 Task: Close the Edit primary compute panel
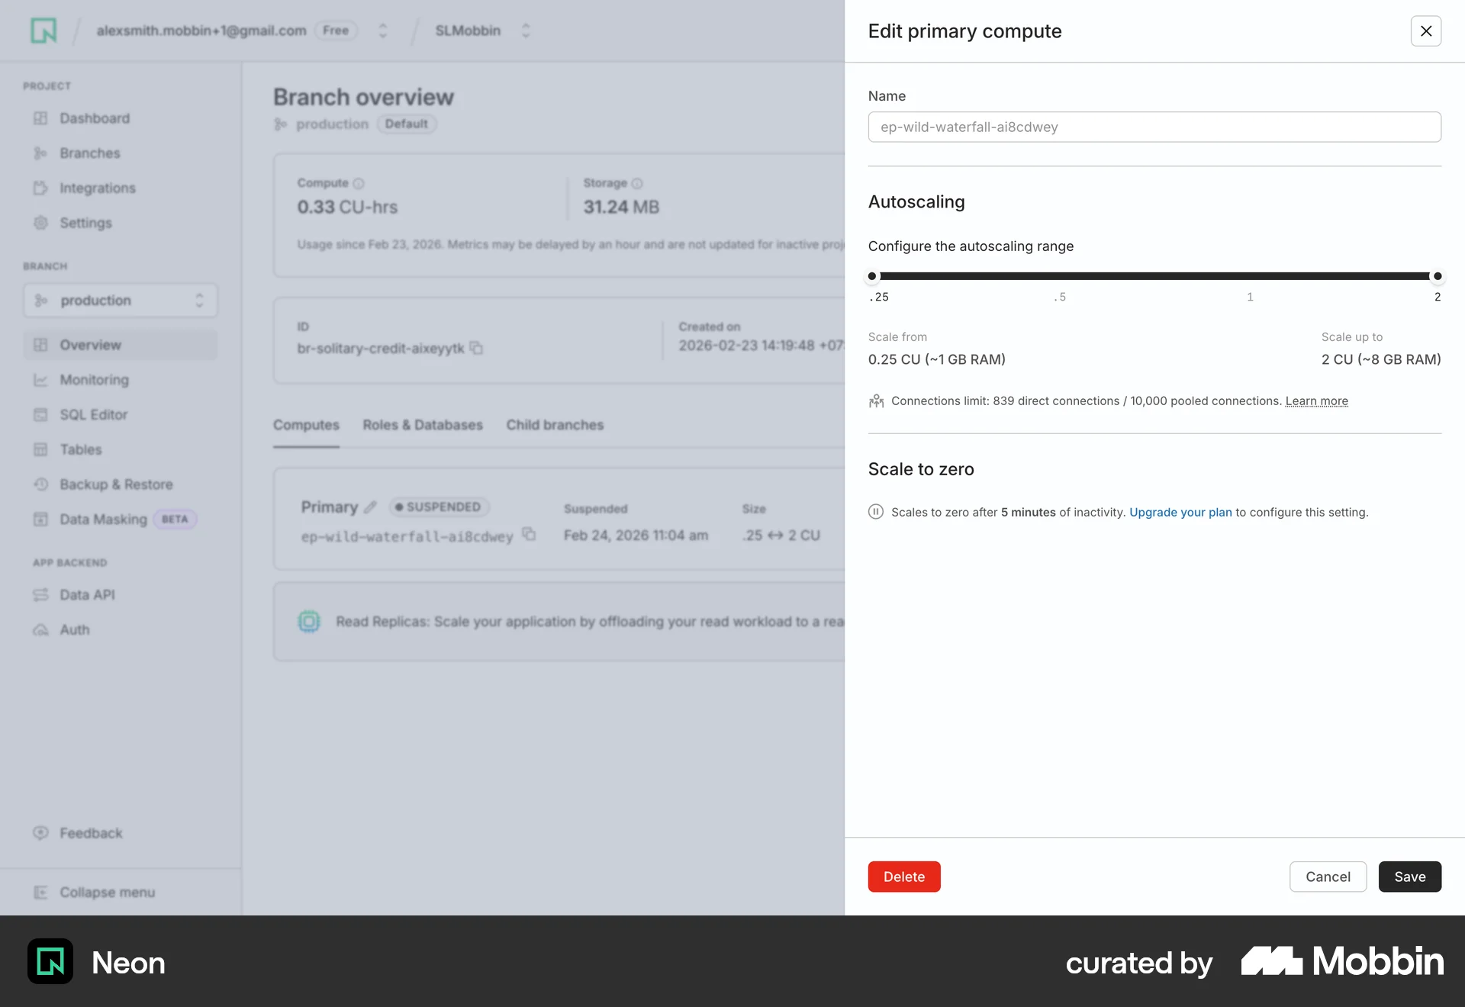click(1425, 31)
